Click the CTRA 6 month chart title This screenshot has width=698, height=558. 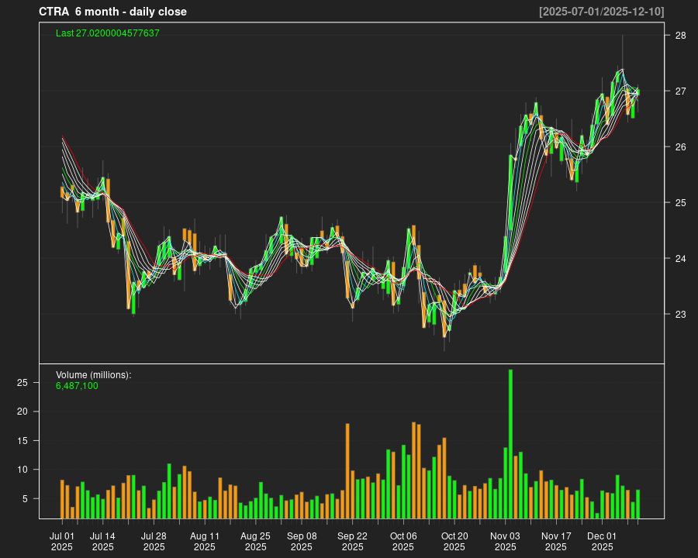[112, 12]
